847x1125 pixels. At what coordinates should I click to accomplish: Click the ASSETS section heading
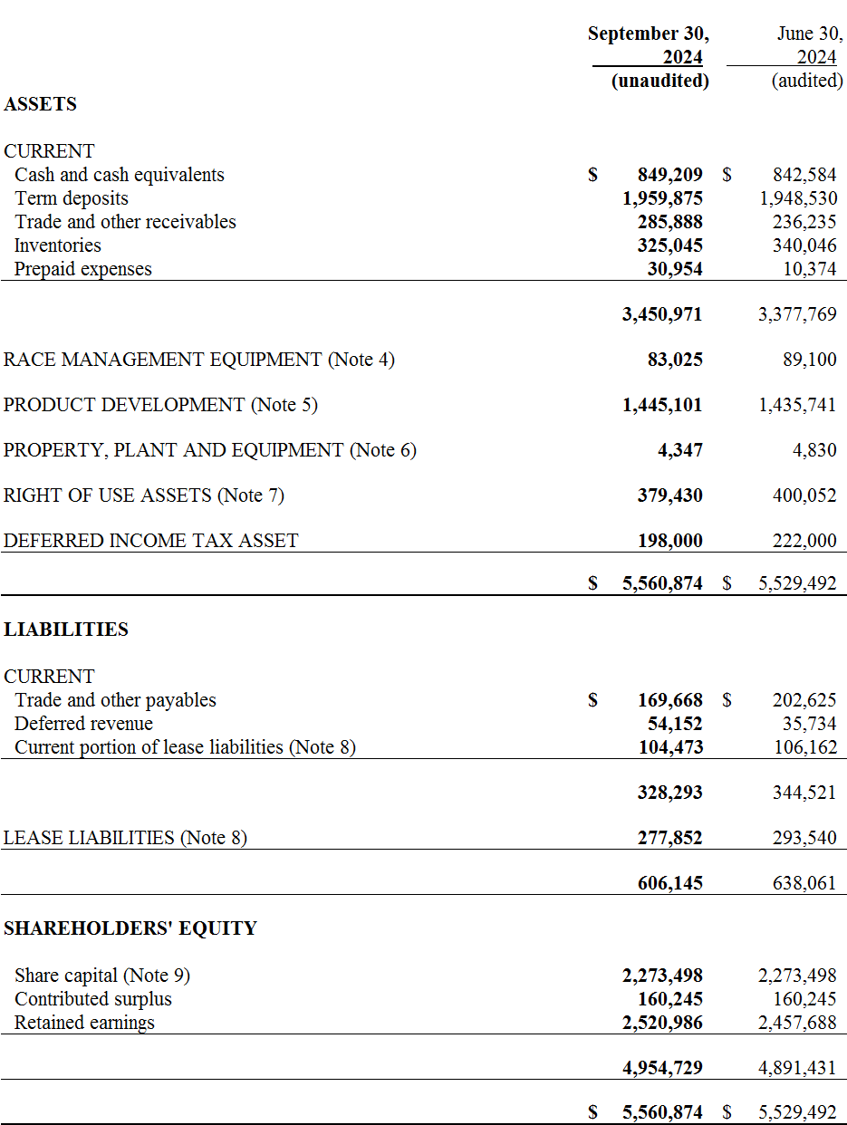[x=40, y=104]
